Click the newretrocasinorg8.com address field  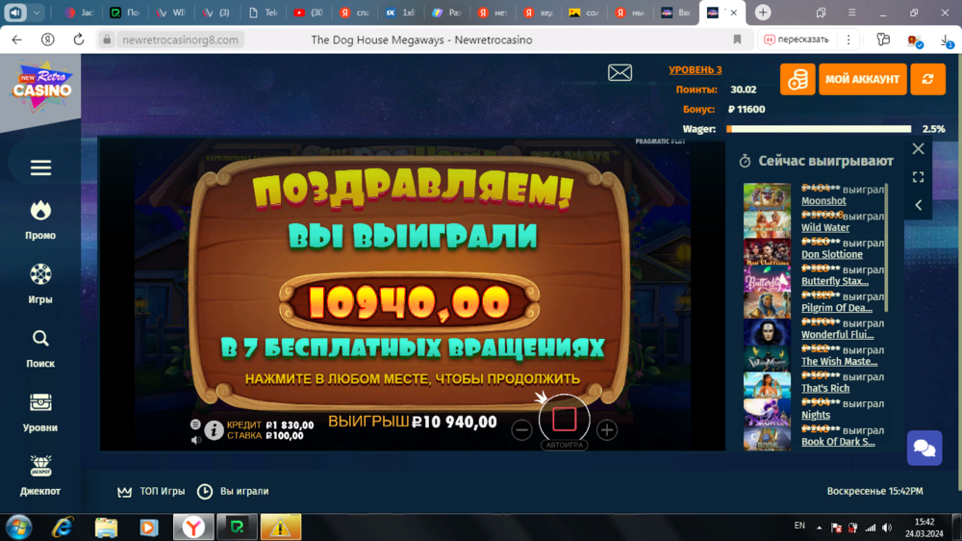point(180,39)
